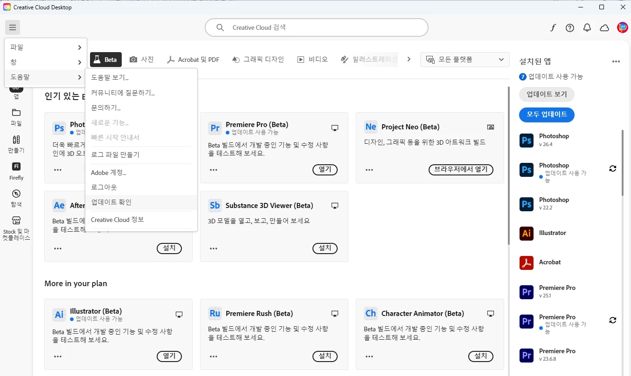Click the main content vertical scrollbar
This screenshot has width=631, height=376.
(509, 166)
